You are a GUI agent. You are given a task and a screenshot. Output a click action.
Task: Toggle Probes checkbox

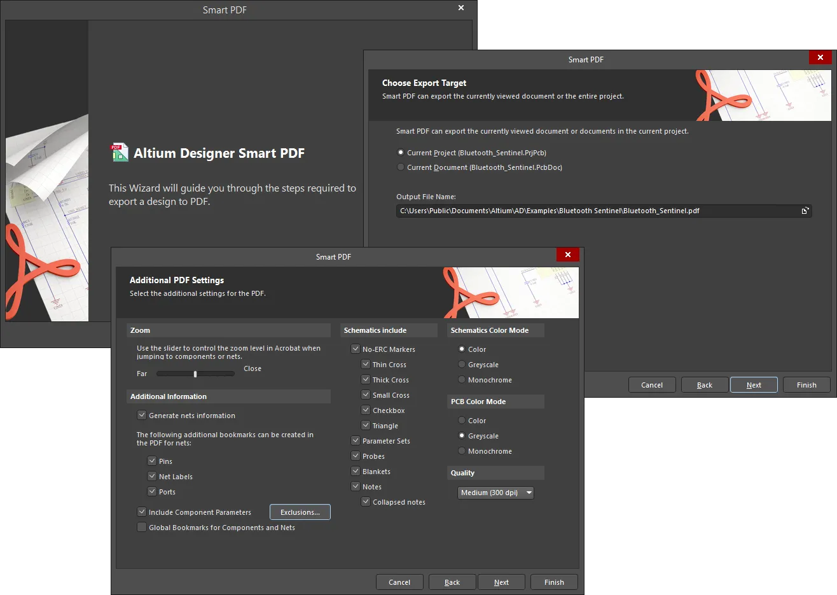[x=356, y=456]
